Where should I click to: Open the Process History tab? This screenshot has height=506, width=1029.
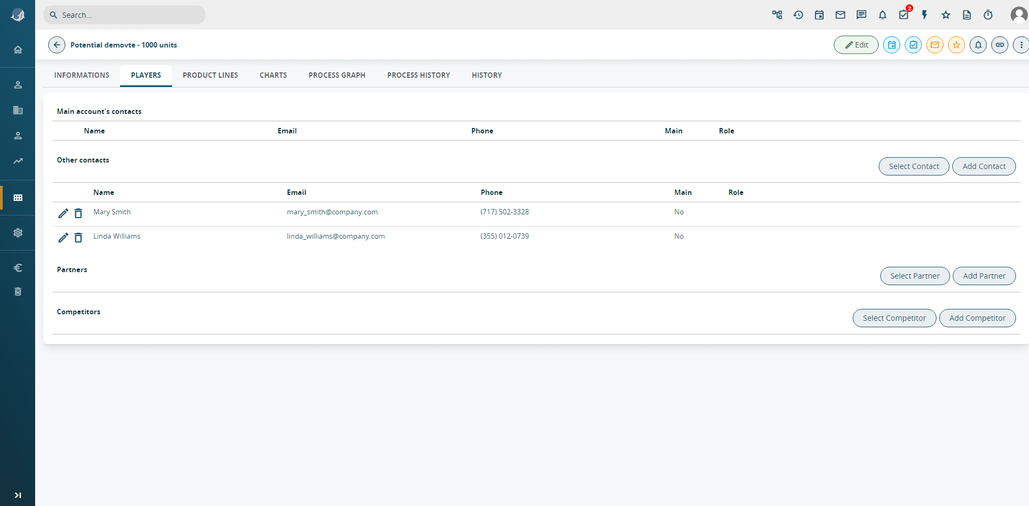419,75
